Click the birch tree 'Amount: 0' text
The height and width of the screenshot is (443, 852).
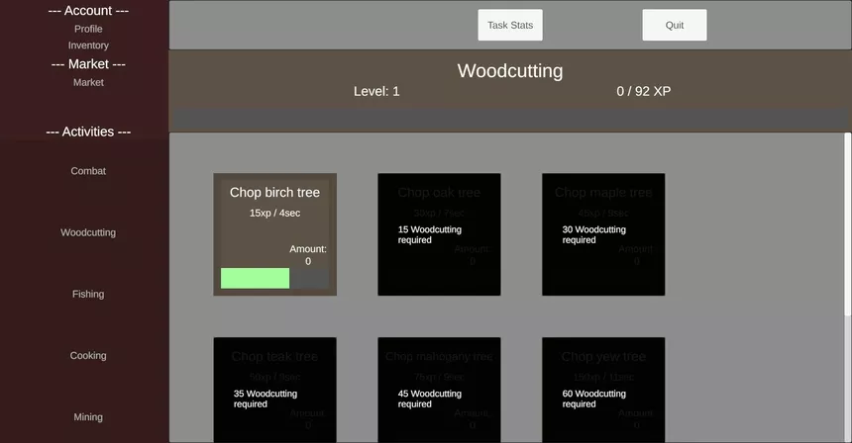[308, 255]
